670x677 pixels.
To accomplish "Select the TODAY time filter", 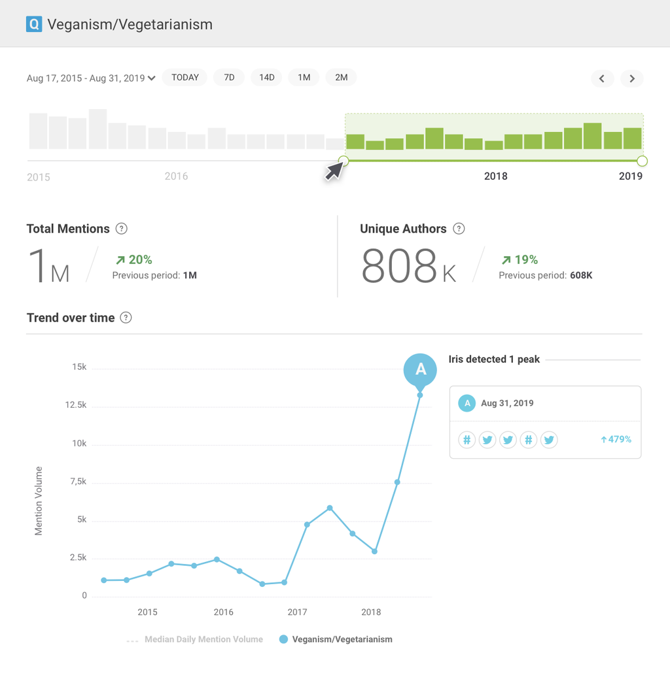I will [185, 77].
